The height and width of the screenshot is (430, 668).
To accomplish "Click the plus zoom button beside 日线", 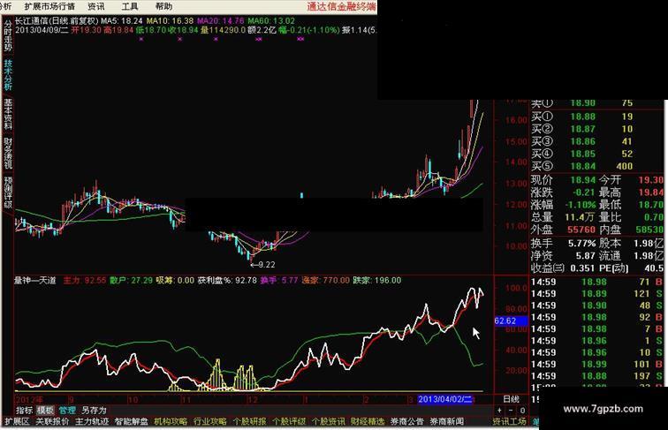I will pyautogui.click(x=499, y=411).
